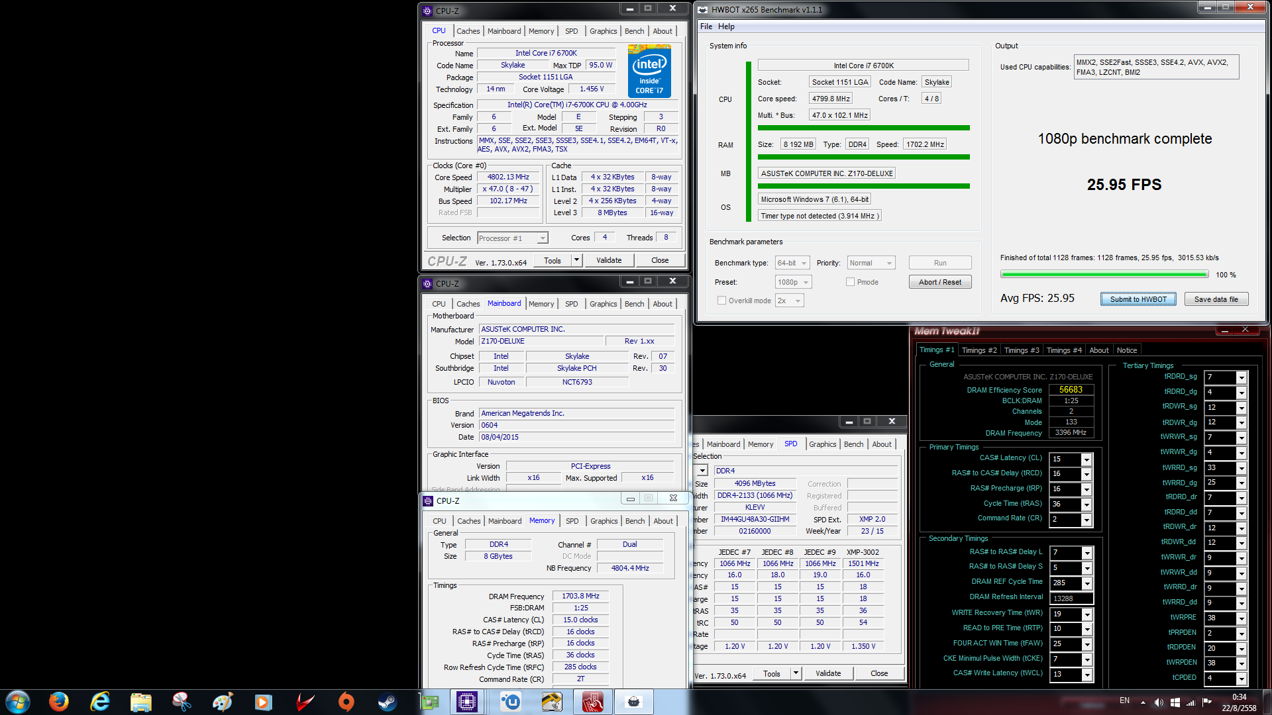Image resolution: width=1272 pixels, height=715 pixels.
Task: Open Uplay from the taskbar
Action: (x=510, y=702)
